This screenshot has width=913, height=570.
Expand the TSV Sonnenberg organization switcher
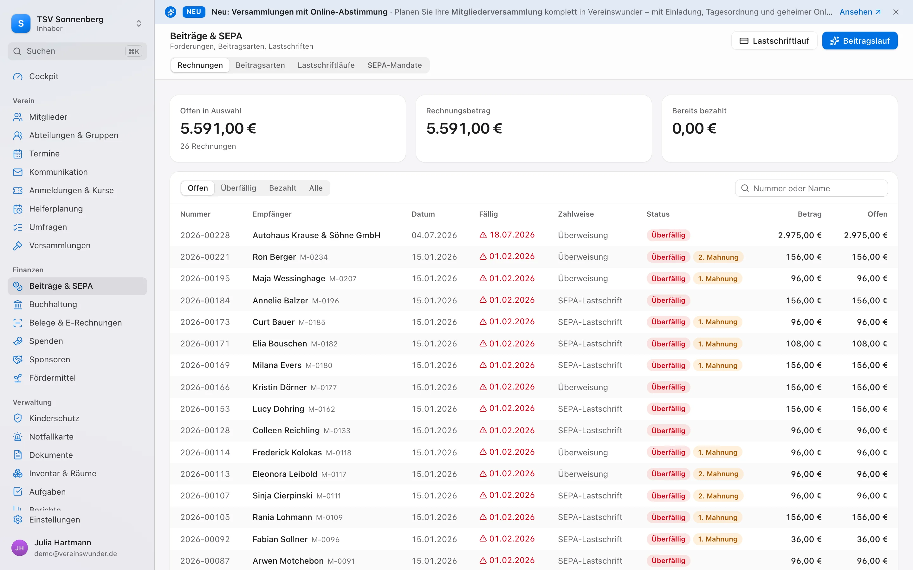pyautogui.click(x=77, y=23)
